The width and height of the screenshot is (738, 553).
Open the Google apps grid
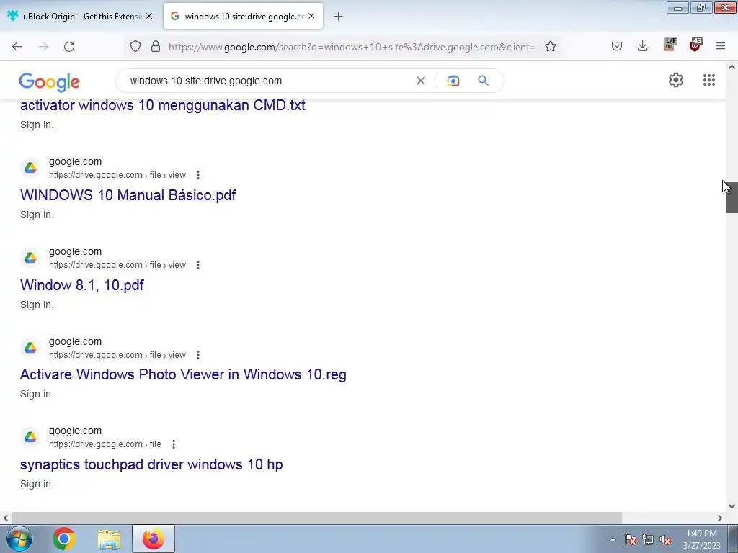(709, 80)
